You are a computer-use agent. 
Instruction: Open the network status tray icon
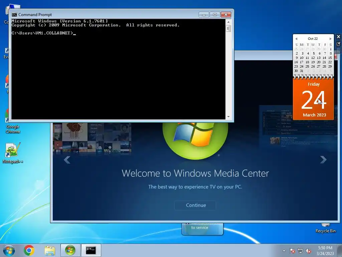[300, 251]
